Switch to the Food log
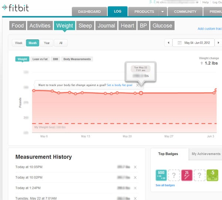Image resolution: width=222 pixels, height=200 pixels. [18, 26]
